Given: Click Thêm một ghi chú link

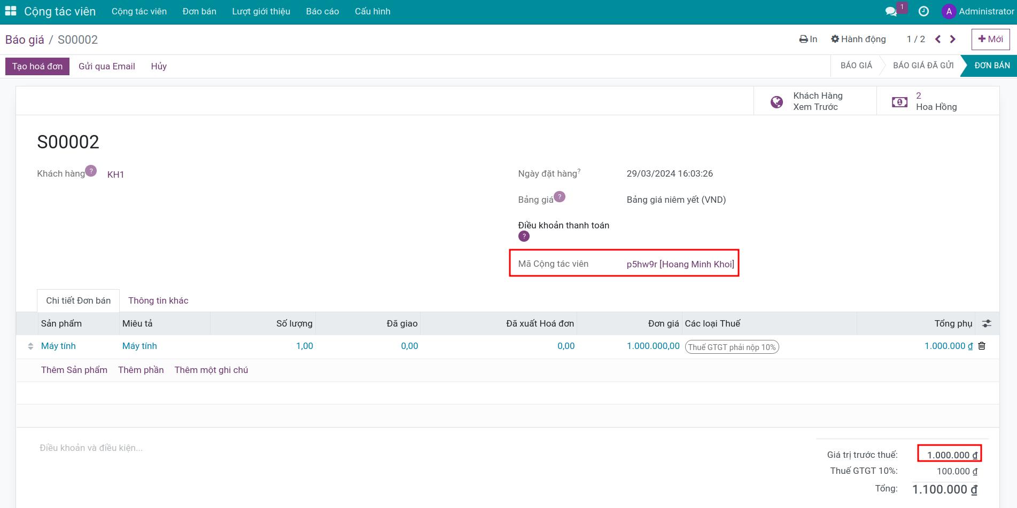Looking at the screenshot, I should pyautogui.click(x=211, y=370).
